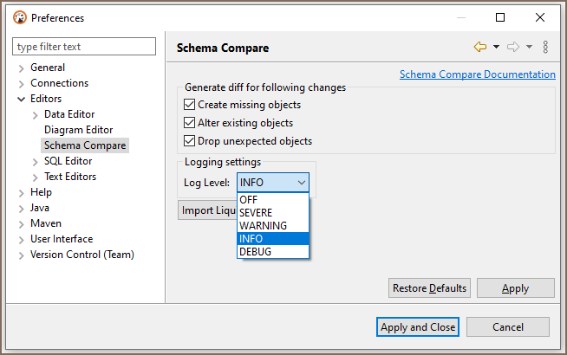The width and height of the screenshot is (567, 355).
Task: Expand the SQL Editor tree node
Action: pos(35,162)
